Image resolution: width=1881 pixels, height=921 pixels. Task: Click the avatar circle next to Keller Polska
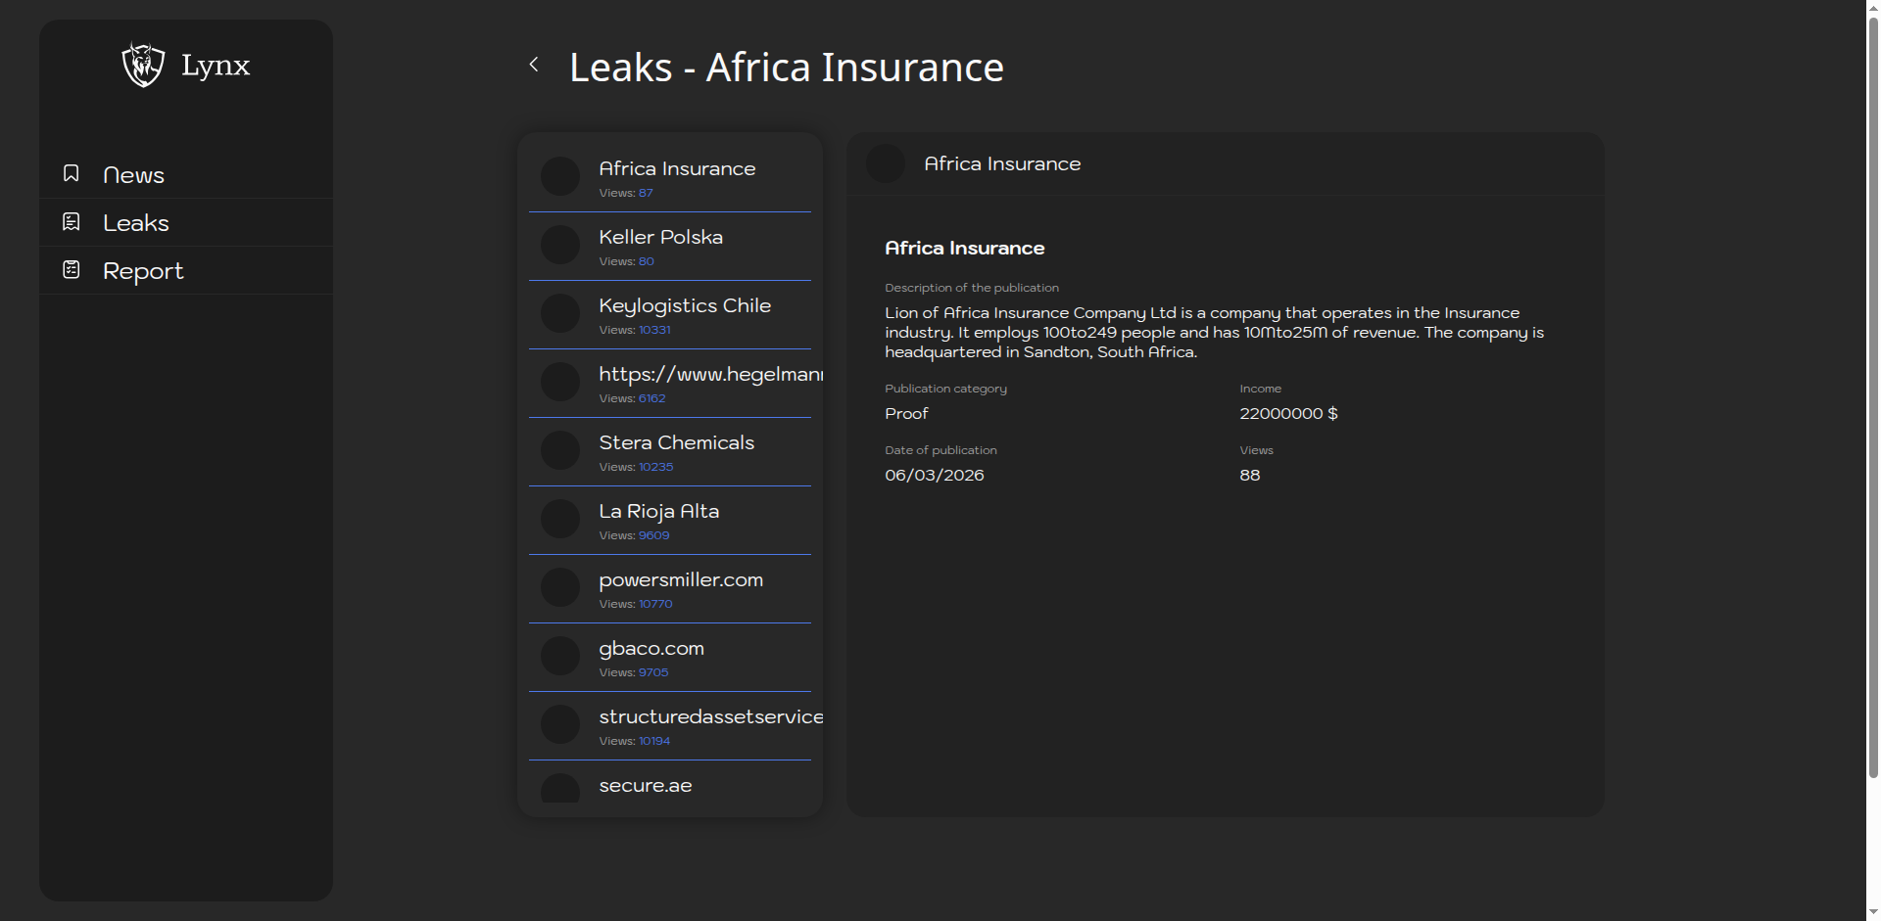[560, 245]
